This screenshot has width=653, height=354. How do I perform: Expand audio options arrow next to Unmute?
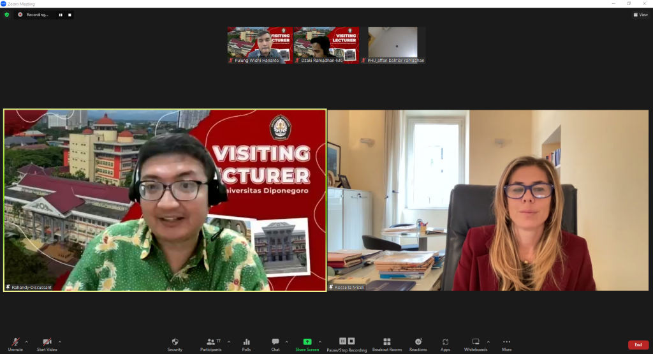point(27,342)
